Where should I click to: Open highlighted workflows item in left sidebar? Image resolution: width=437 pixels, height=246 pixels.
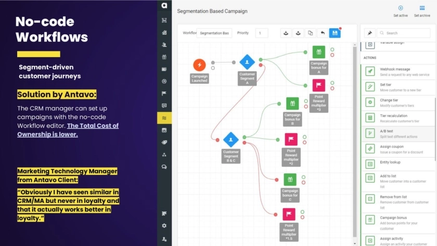pyautogui.click(x=164, y=118)
